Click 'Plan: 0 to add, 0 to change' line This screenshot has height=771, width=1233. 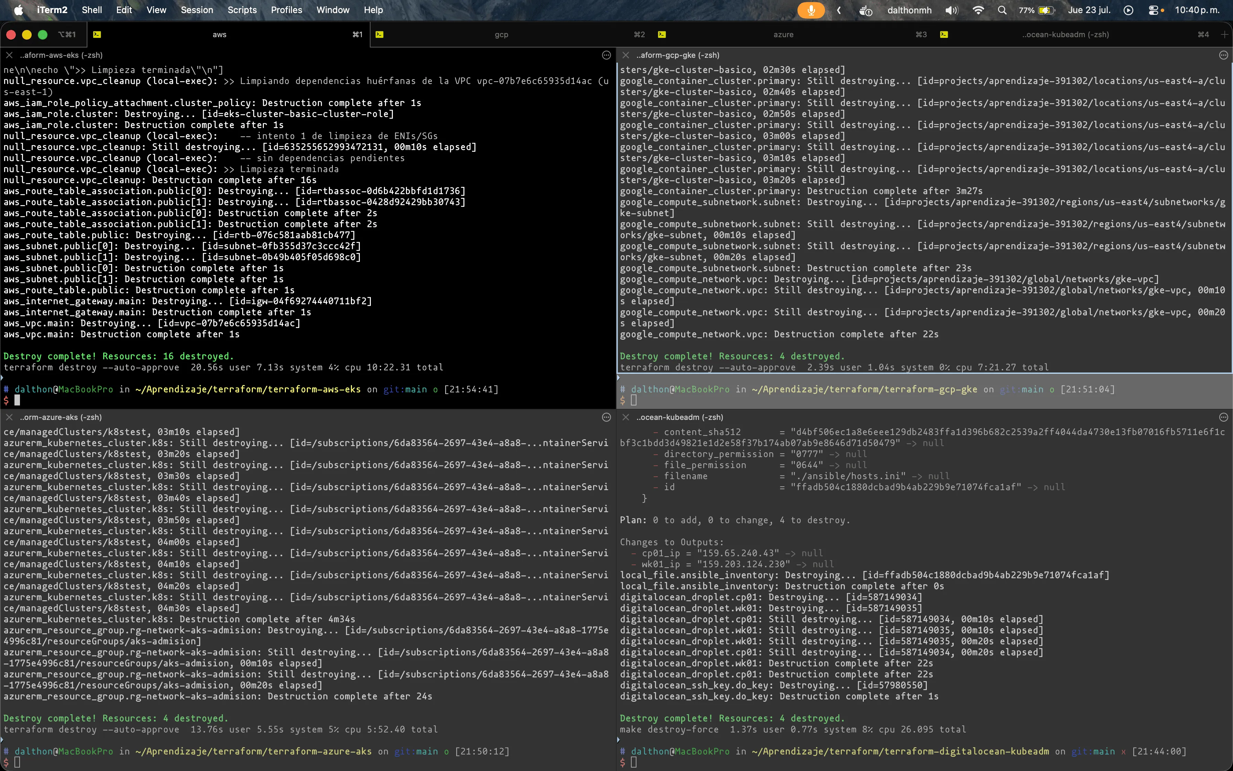click(x=735, y=520)
